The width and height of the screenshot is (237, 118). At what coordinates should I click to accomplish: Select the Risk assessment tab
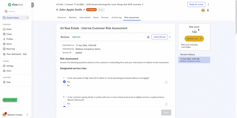pos(132,17)
